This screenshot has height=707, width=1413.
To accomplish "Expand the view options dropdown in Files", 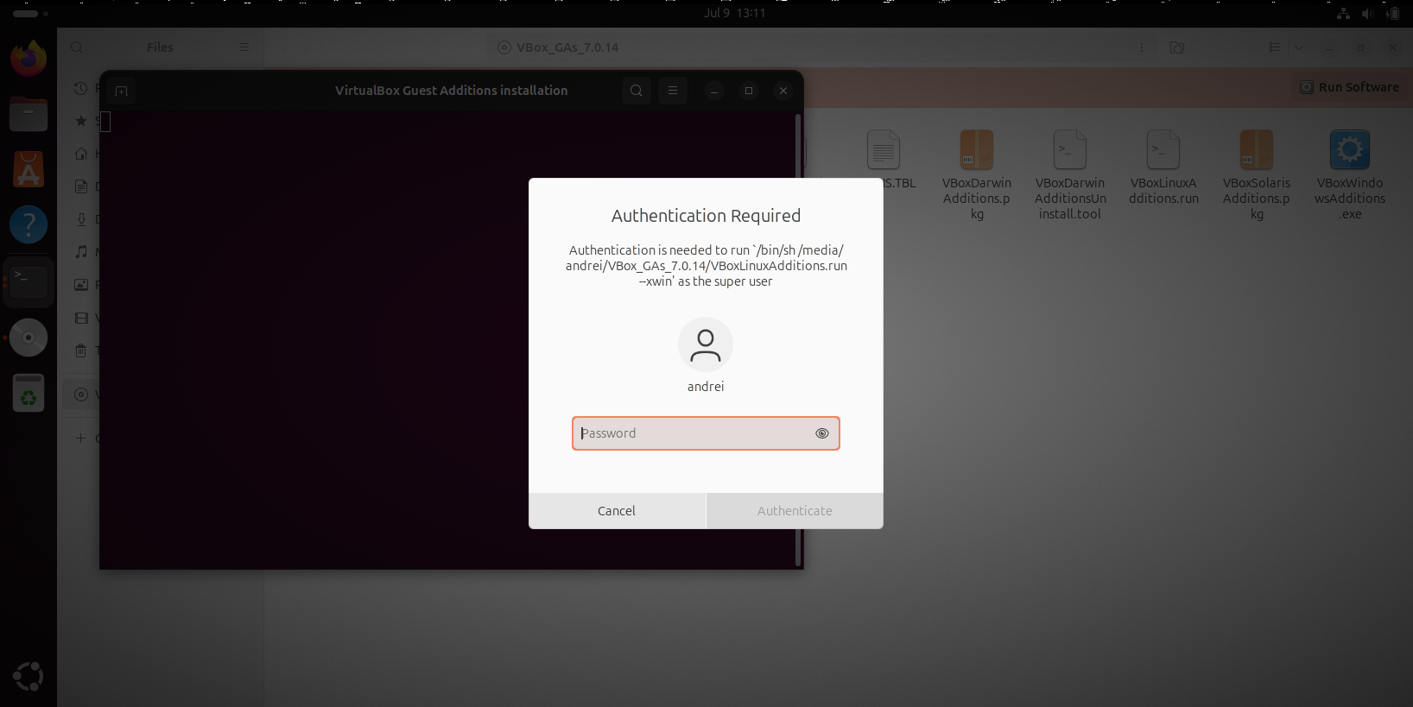I will click(1298, 47).
